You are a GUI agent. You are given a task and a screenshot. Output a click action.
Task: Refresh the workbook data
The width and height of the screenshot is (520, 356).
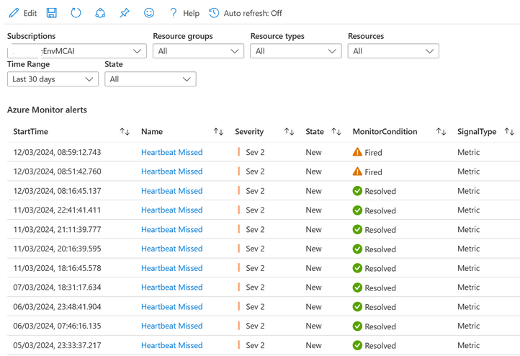pyautogui.click(x=76, y=13)
